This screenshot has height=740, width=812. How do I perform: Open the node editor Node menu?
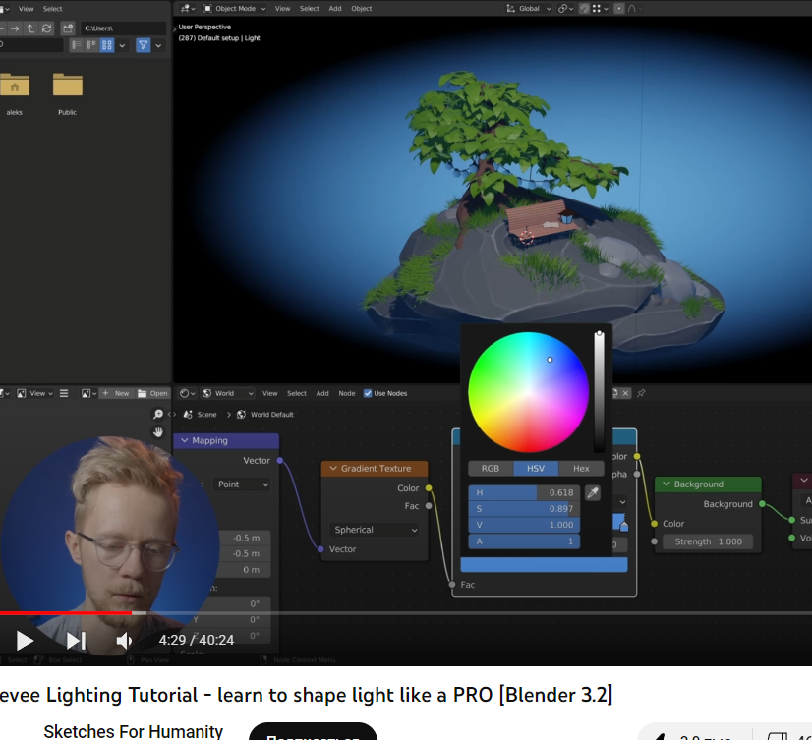347,393
